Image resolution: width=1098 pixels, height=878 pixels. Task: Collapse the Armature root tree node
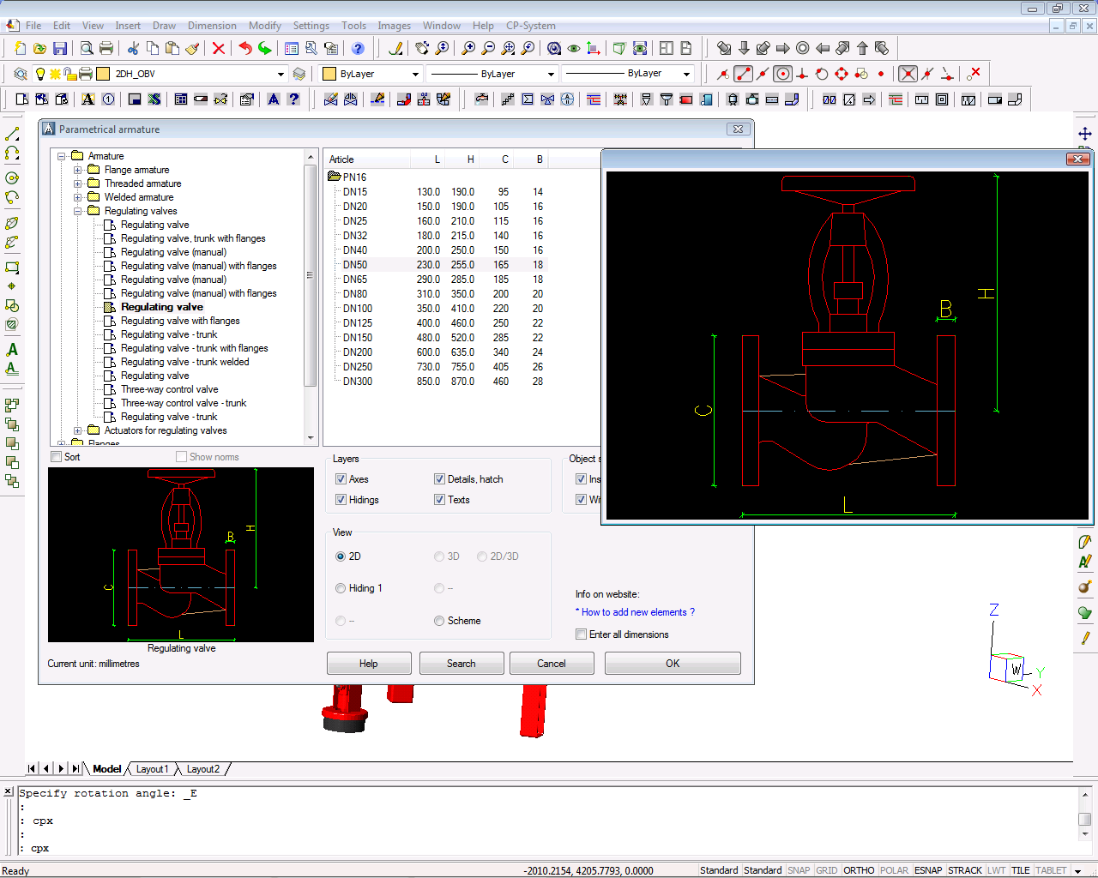[x=62, y=156]
